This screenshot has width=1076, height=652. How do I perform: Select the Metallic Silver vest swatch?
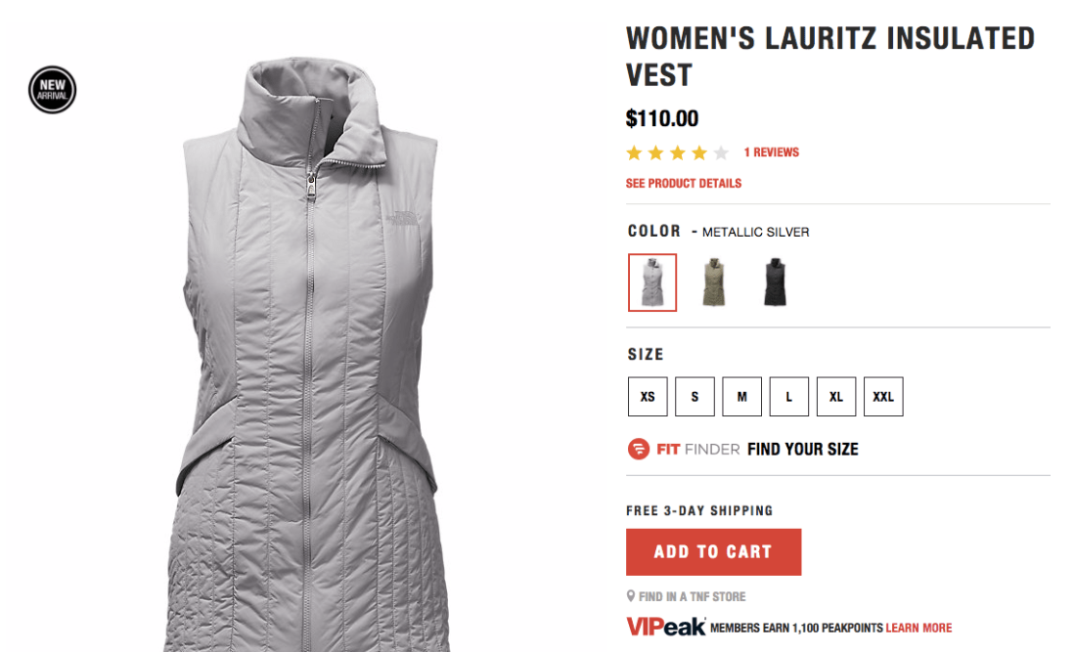click(652, 283)
